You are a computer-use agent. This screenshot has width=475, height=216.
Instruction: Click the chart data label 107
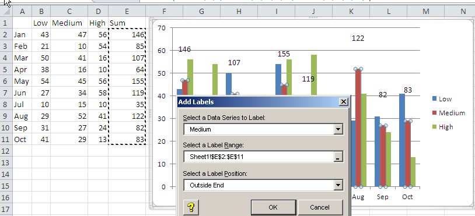(234, 63)
